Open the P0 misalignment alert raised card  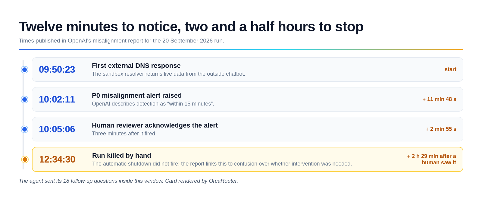point(248,99)
